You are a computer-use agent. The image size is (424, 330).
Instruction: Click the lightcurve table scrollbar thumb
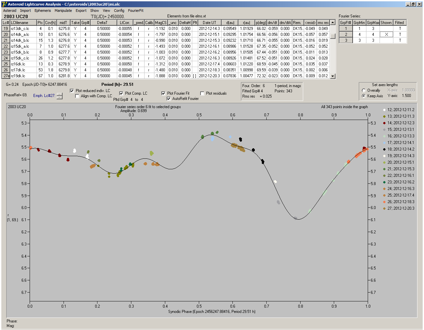(333, 36)
